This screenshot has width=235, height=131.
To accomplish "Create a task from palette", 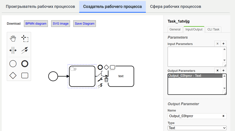I will coord(25,75).
